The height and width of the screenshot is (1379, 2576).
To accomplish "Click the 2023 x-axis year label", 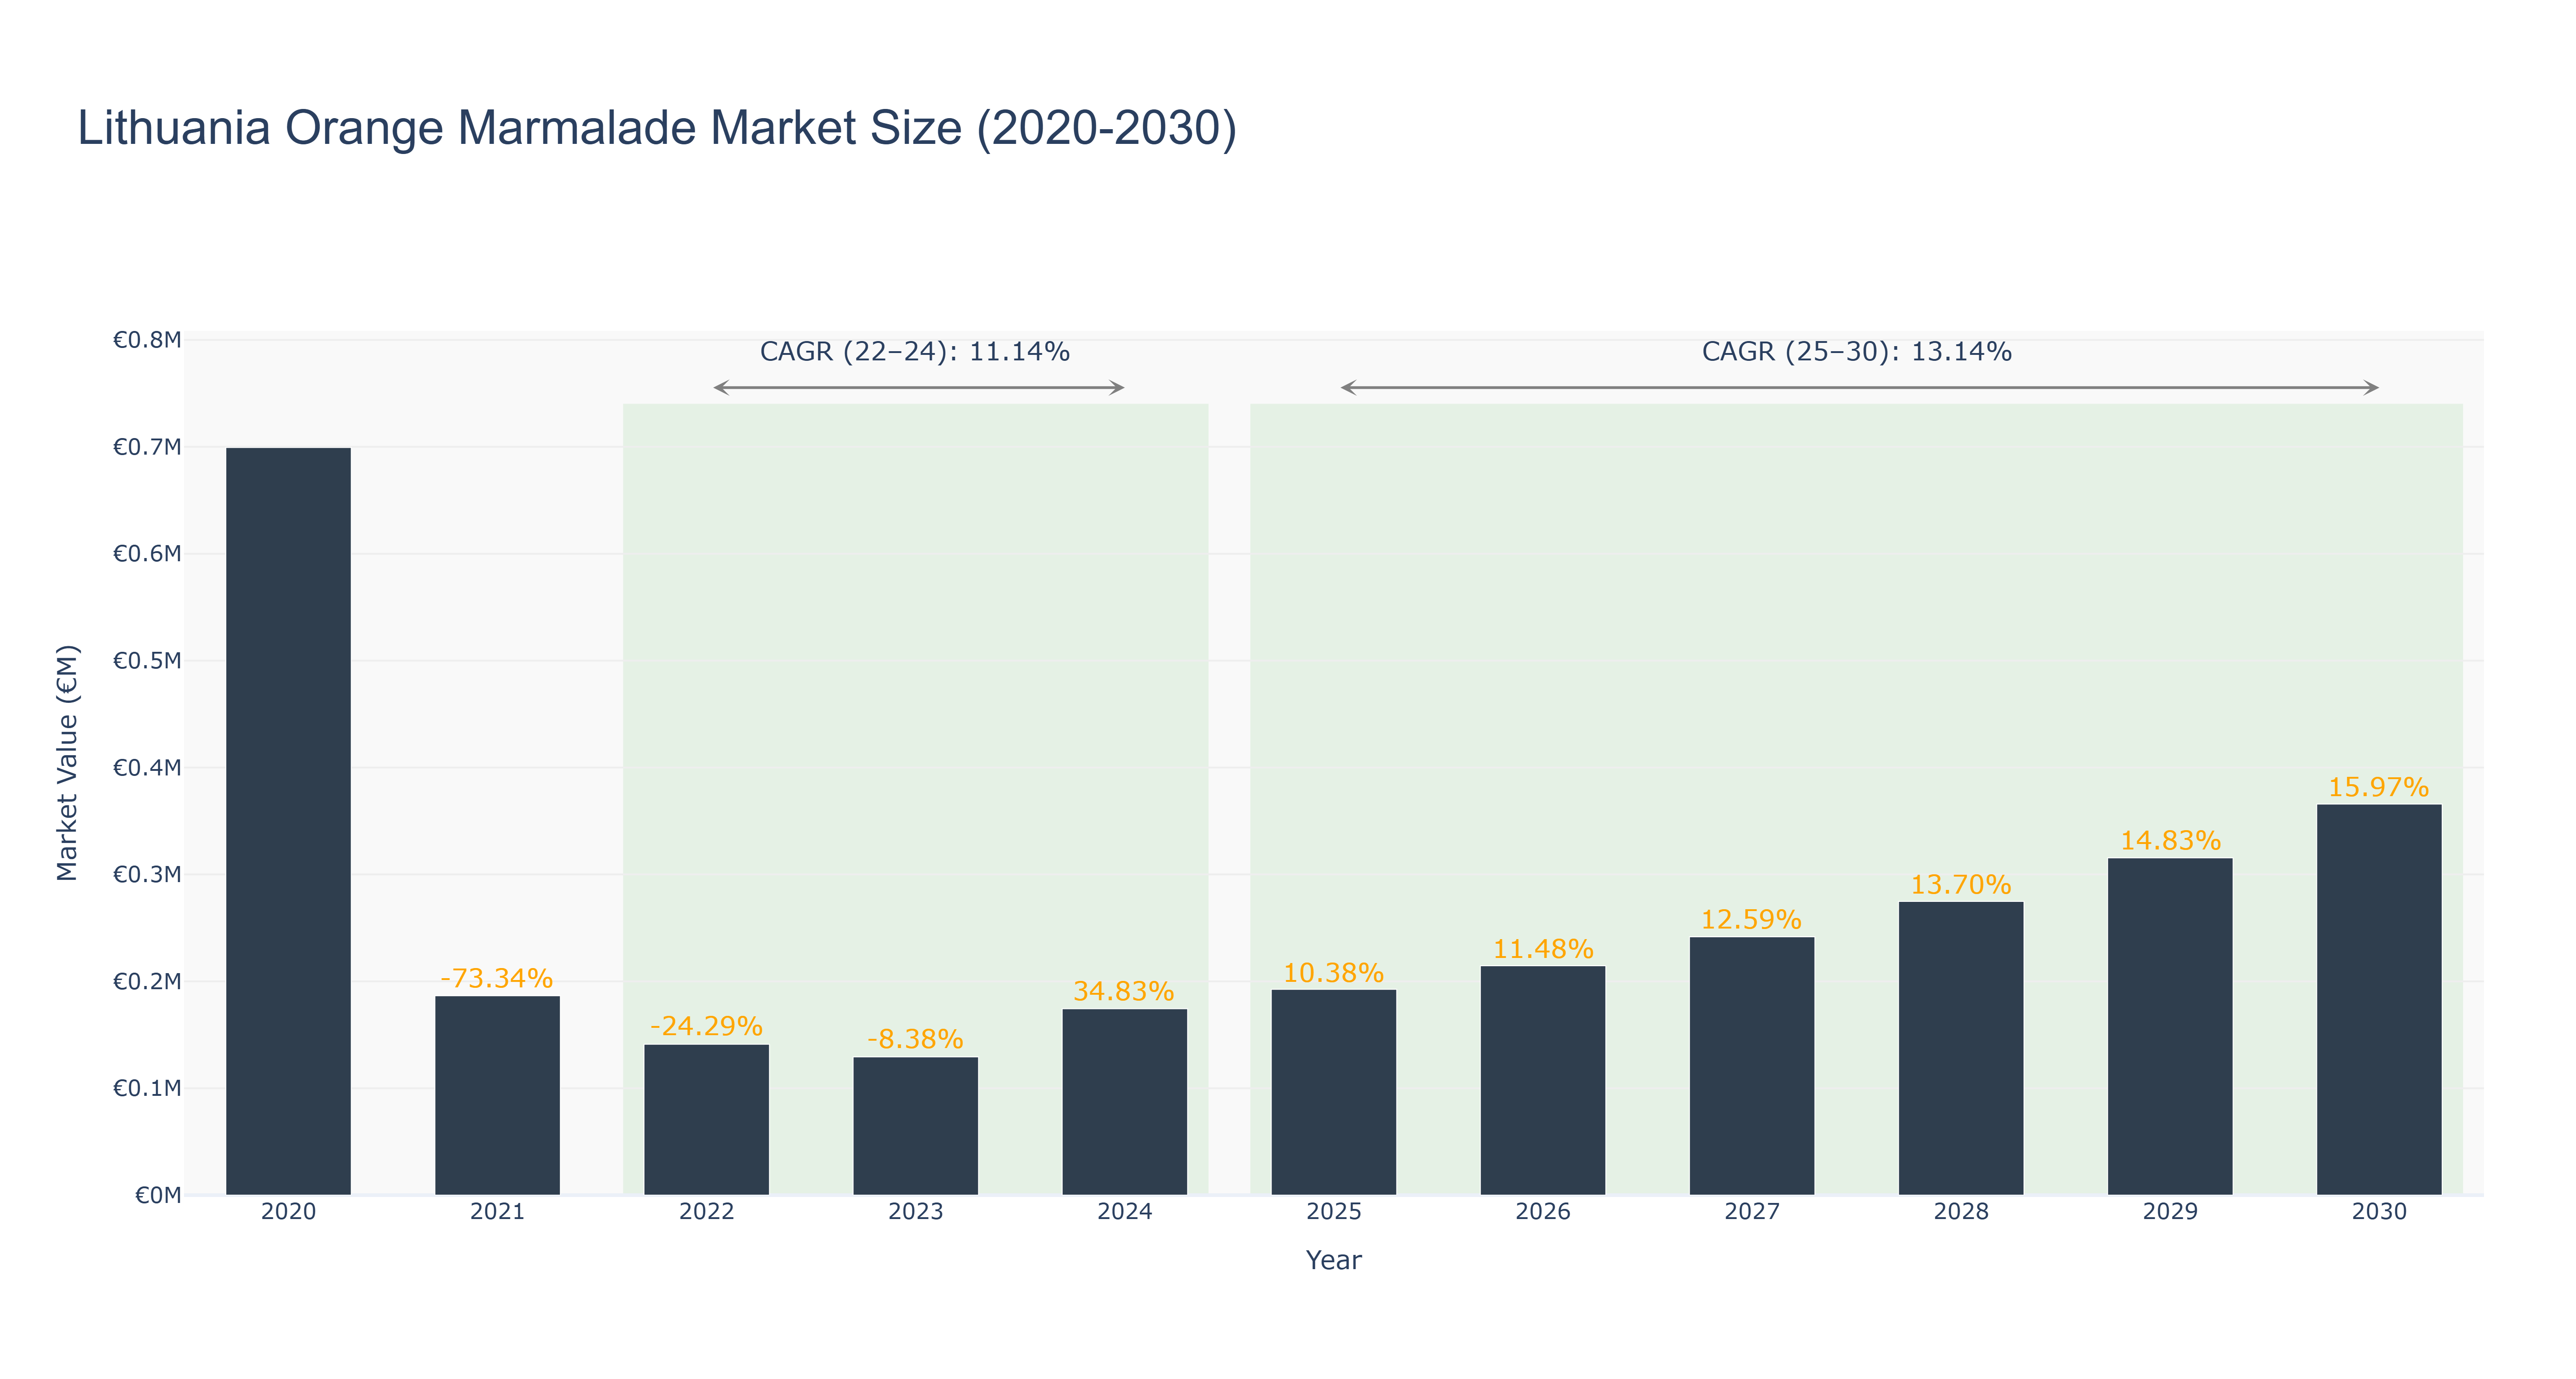I will [915, 1212].
